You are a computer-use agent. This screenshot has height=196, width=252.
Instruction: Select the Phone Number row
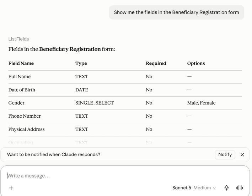(x=125, y=116)
